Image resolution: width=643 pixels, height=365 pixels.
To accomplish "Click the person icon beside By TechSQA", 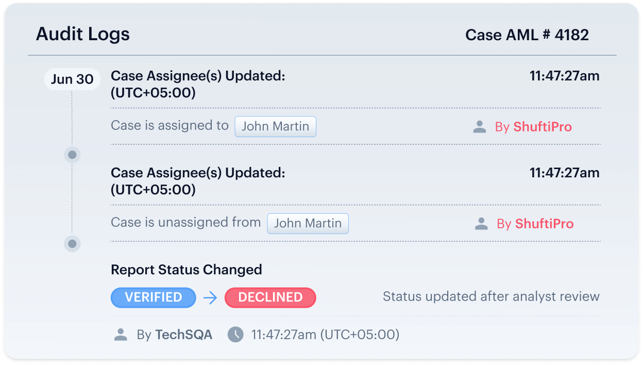I will tap(121, 335).
